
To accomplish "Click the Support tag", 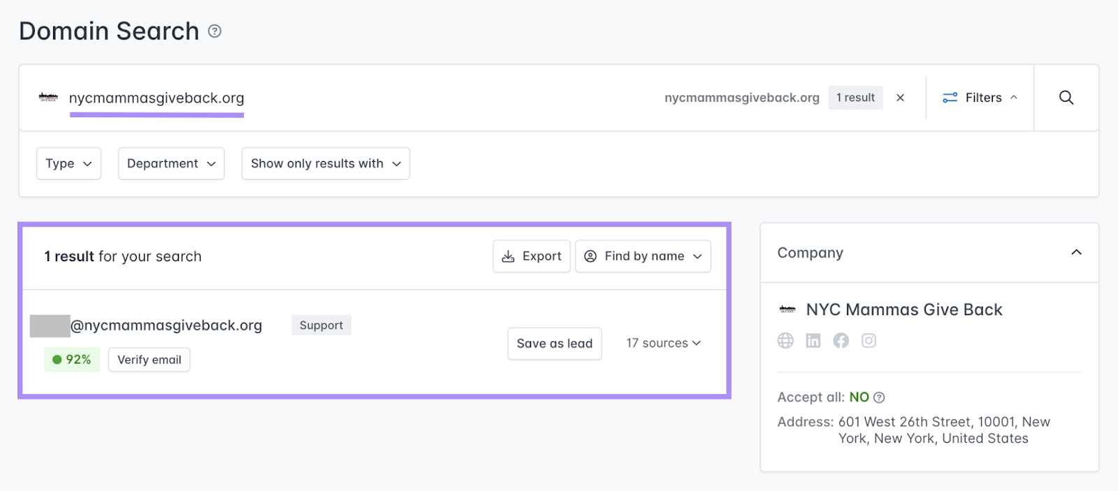I will pos(321,325).
